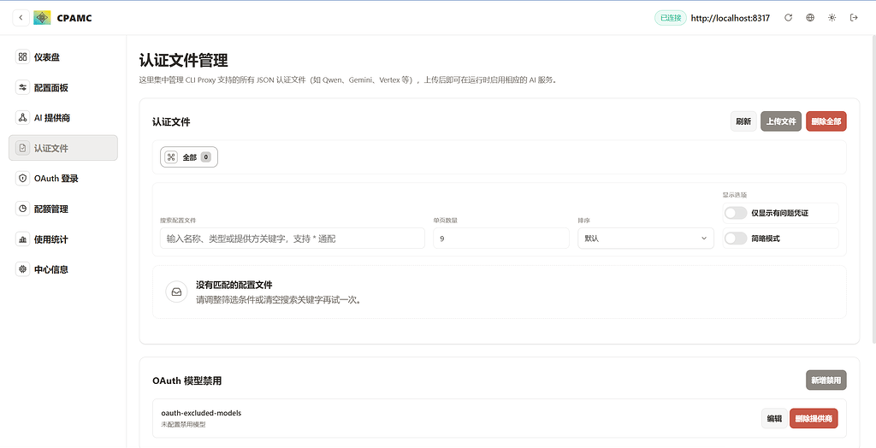This screenshot has width=876, height=448.
Task: Click the OAuth 模型禁用 section title
Action: 186,381
